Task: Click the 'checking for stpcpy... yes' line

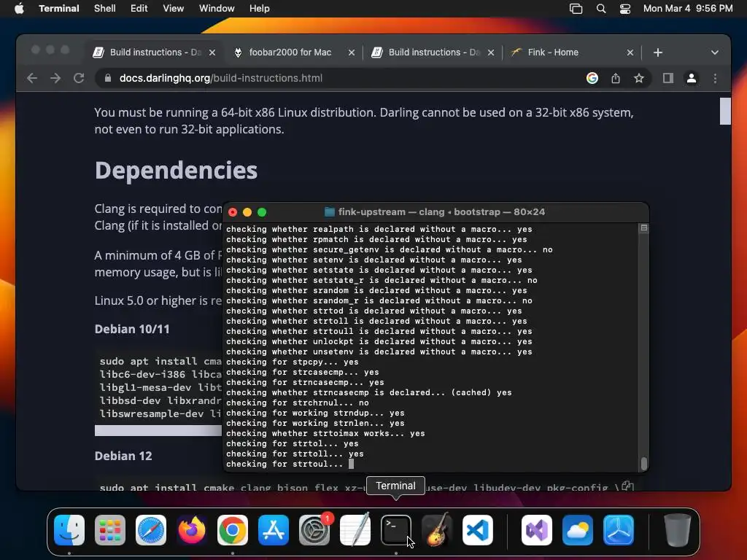Action: [292, 362]
